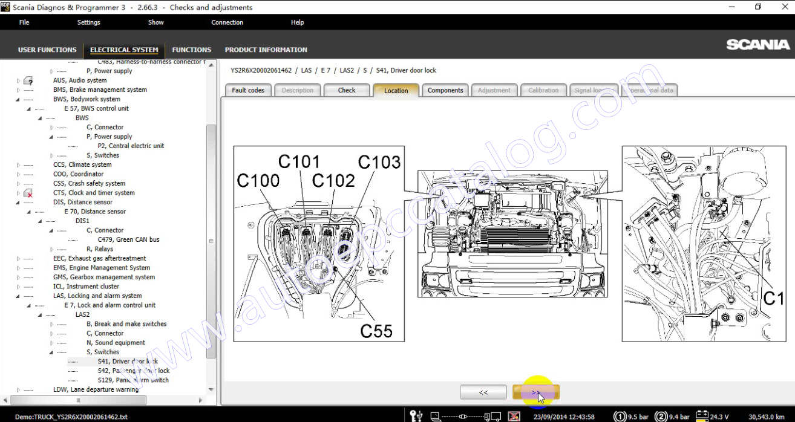The height and width of the screenshot is (422, 795).
Task: Click the 30,543.0 km odometer reading
Action: pos(767,417)
